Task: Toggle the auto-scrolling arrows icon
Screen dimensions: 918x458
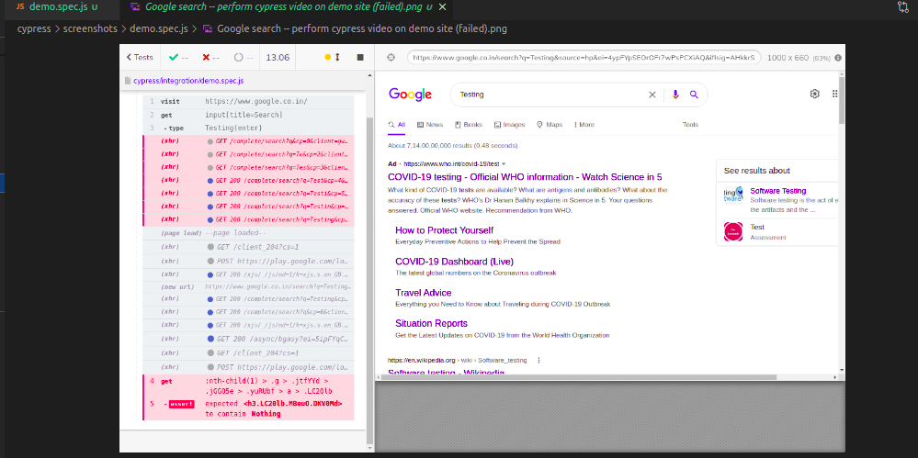Action: coord(337,57)
